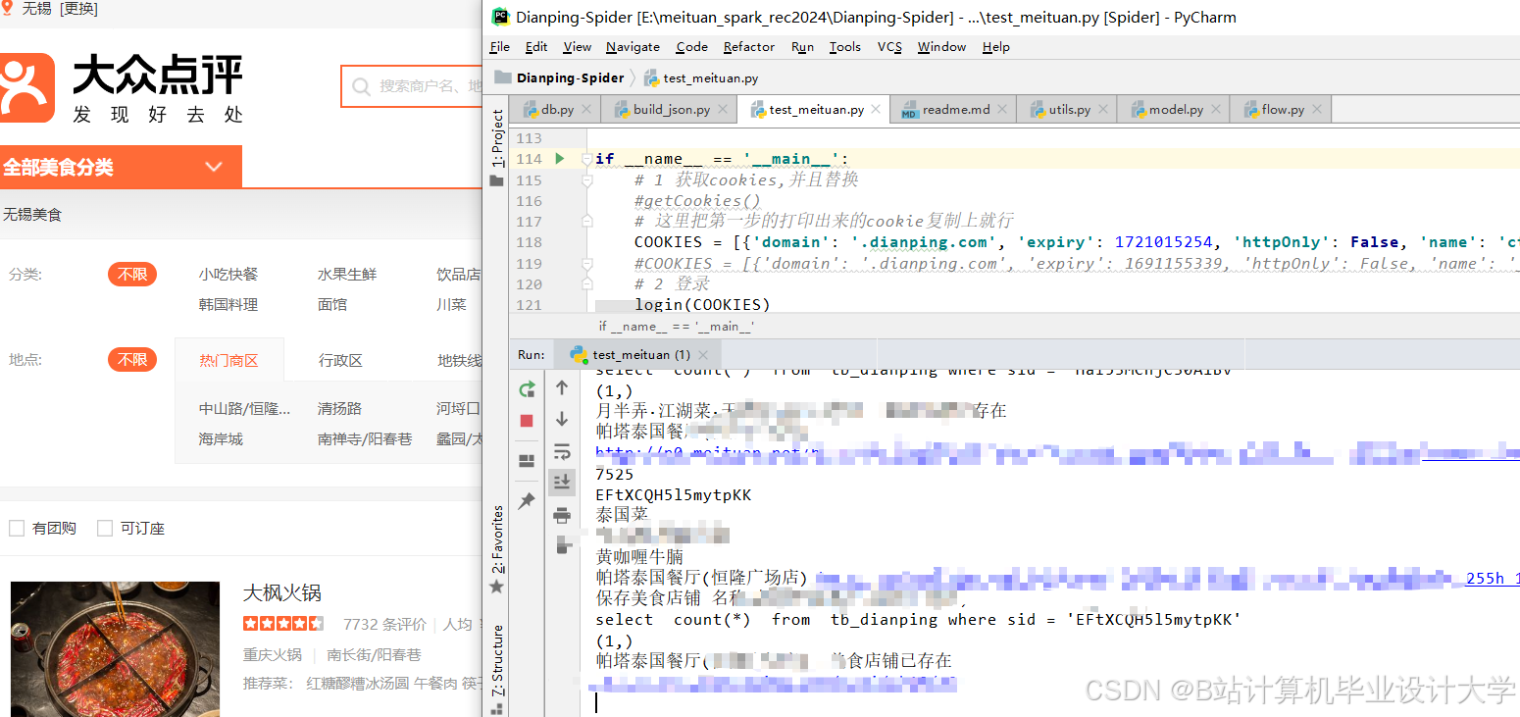1520x717 pixels.
Task: Select 不限 for 分类 filter
Action: 132,275
